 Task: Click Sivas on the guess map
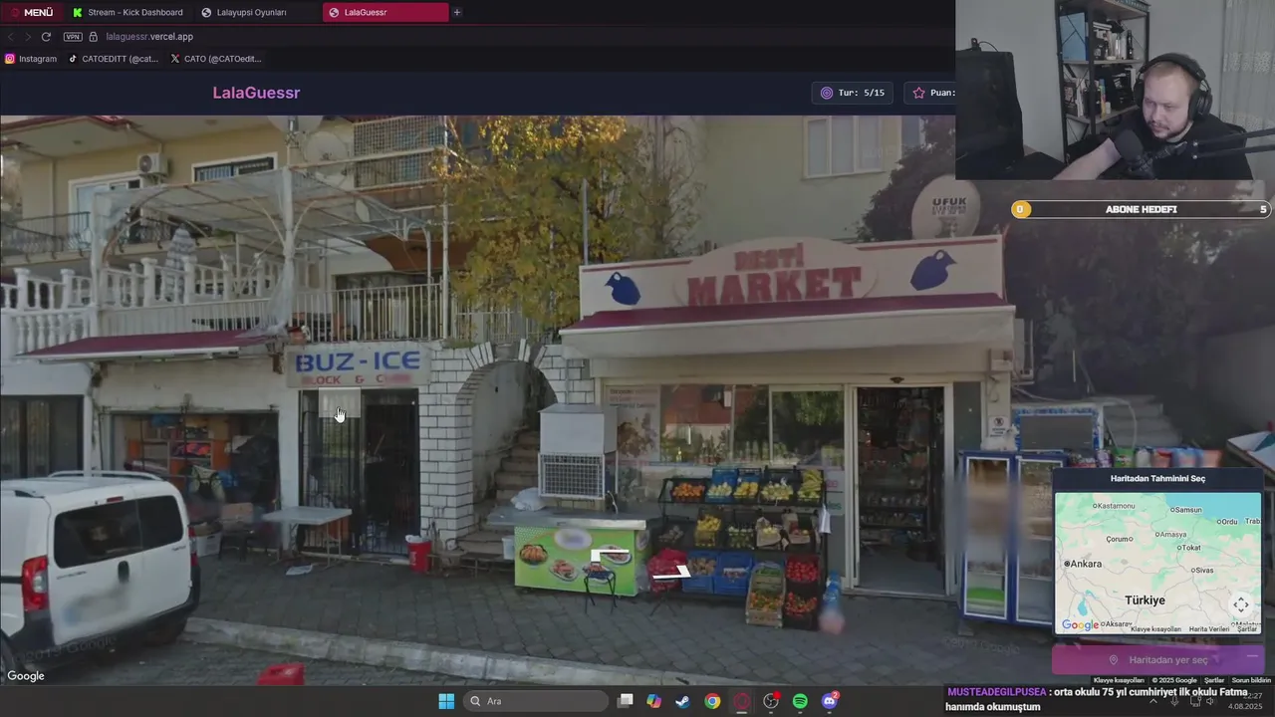pos(1202,571)
